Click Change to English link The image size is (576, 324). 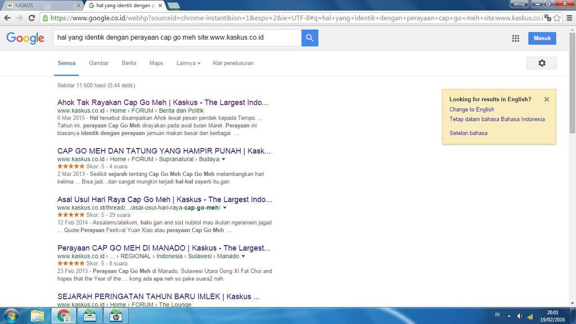pos(472,109)
